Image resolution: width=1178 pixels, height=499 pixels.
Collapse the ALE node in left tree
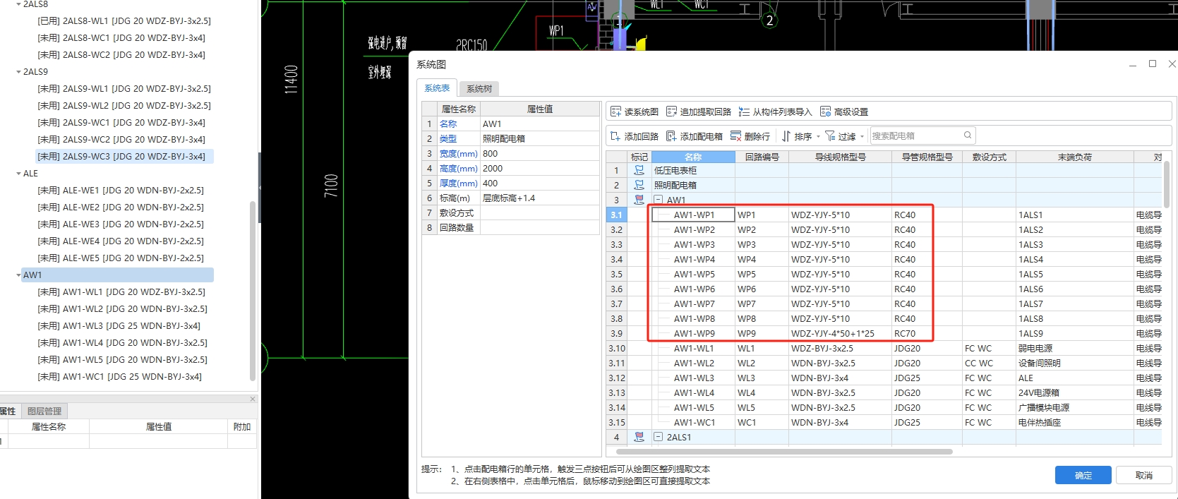click(18, 174)
